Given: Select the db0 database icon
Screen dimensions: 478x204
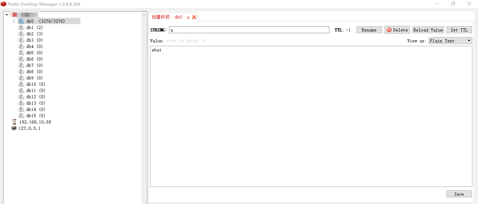Looking at the screenshot, I should (x=21, y=21).
